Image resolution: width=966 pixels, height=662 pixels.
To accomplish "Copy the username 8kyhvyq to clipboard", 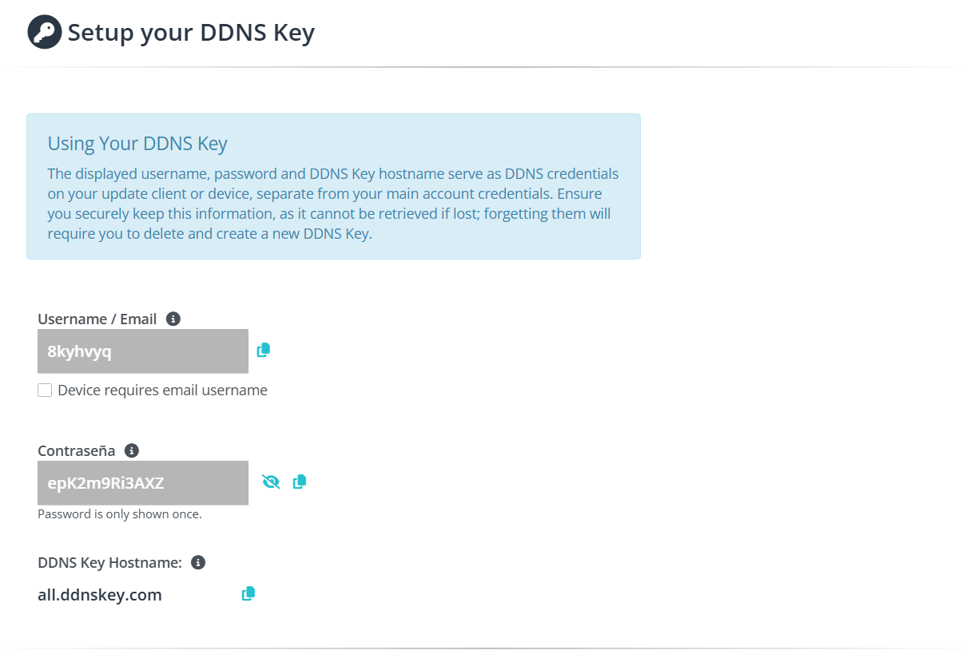I will [264, 350].
